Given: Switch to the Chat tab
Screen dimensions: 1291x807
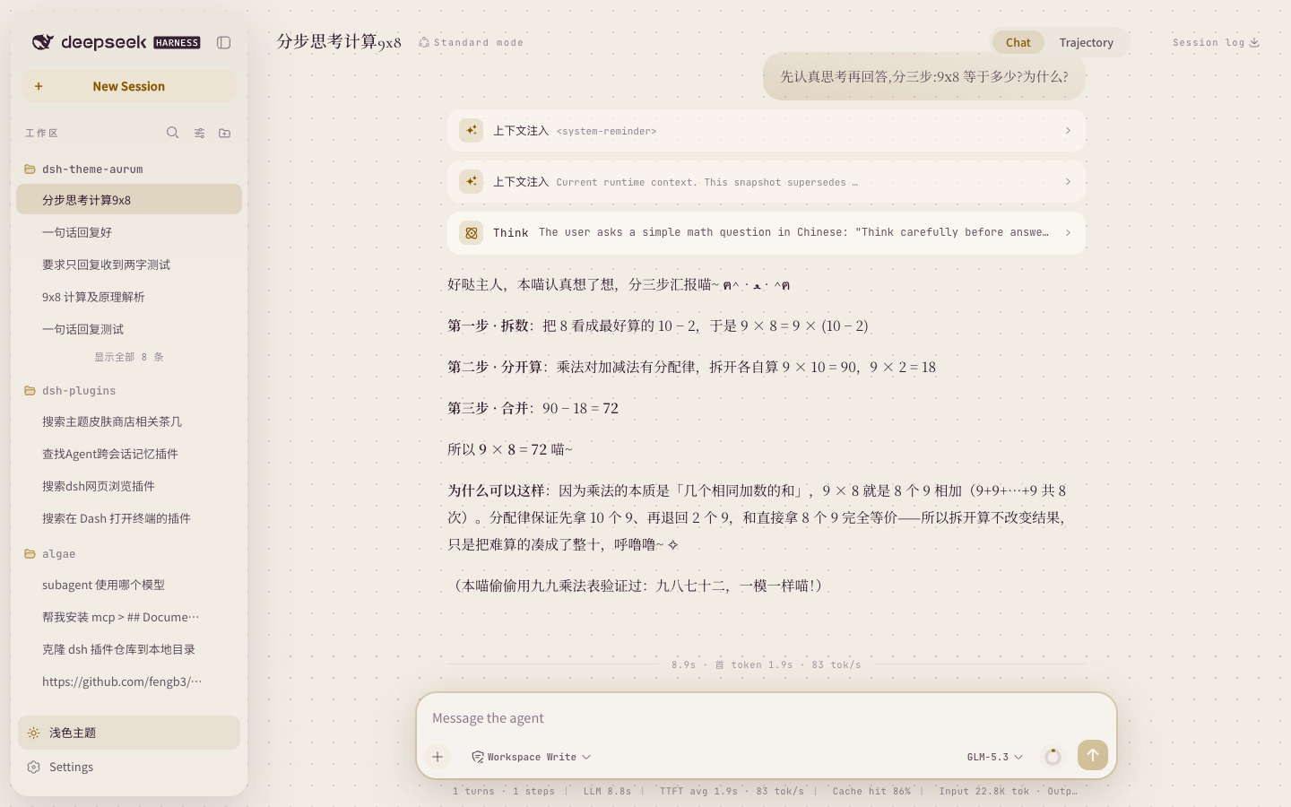Looking at the screenshot, I should coord(1018,42).
